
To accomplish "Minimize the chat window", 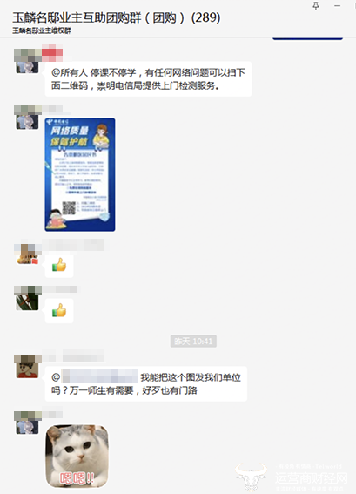I will coord(337,6).
